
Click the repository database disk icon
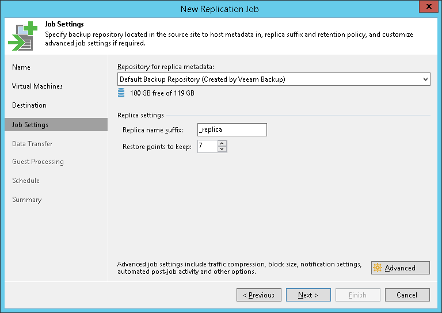pyautogui.click(x=121, y=93)
